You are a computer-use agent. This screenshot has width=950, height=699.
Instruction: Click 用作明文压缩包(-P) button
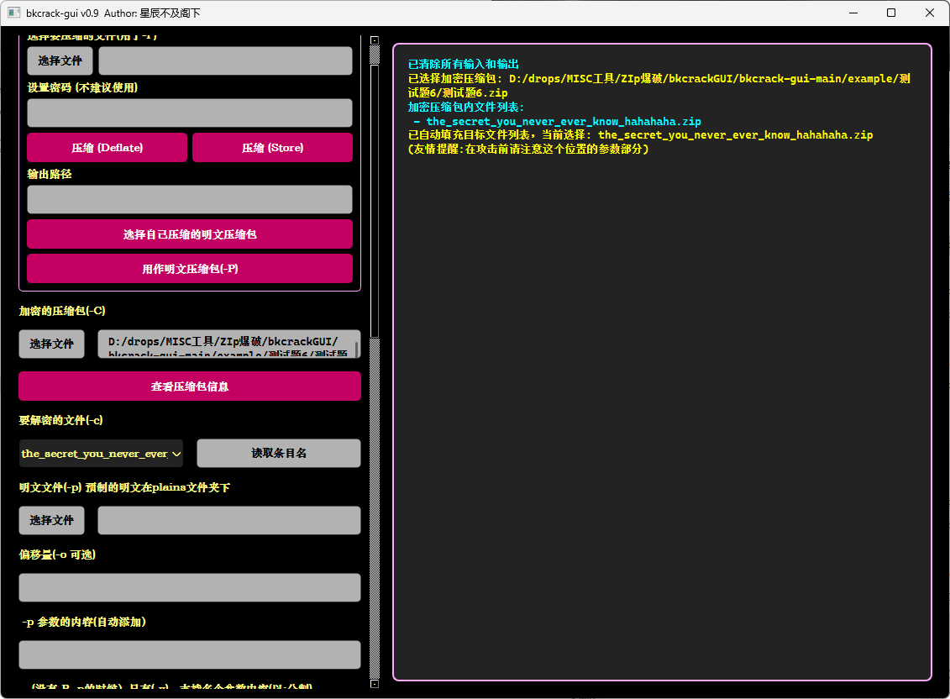[x=190, y=269]
